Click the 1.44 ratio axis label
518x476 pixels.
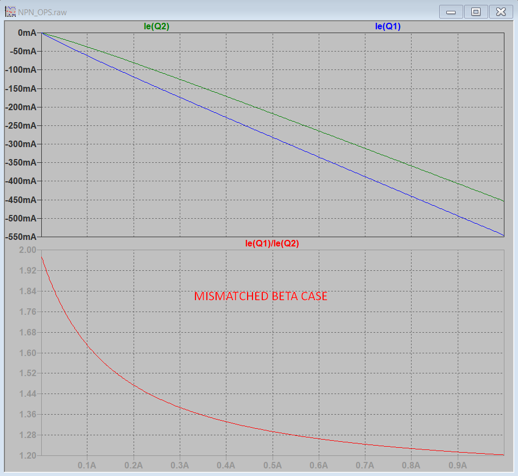[x=28, y=394]
